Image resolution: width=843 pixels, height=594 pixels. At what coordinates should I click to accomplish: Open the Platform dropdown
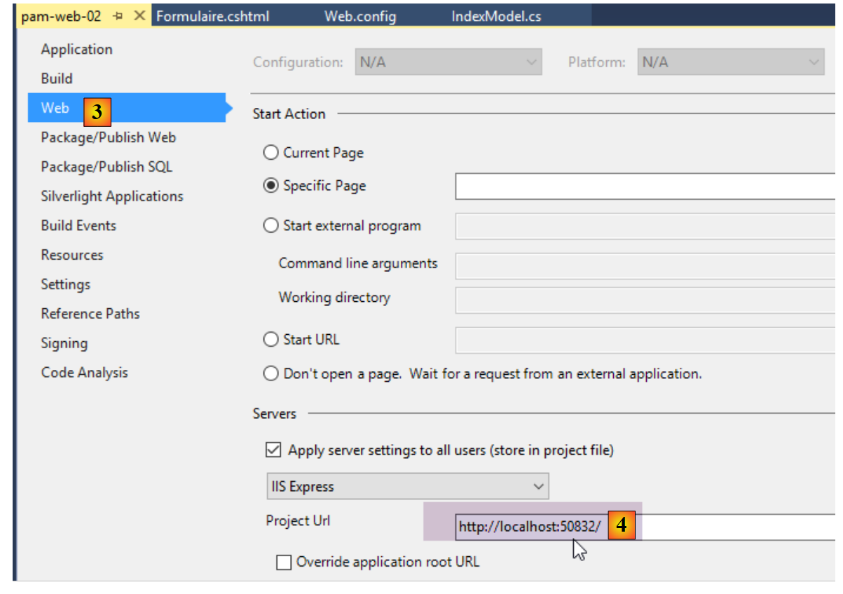(730, 62)
